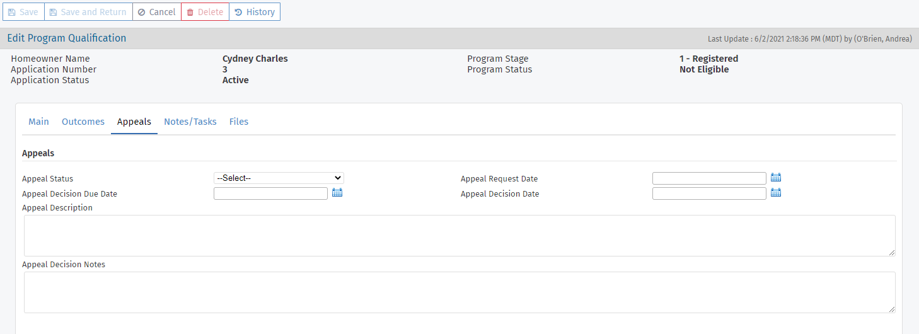This screenshot has width=919, height=334.
Task: Open calendar for Appeal Decision Date
Action: [776, 193]
